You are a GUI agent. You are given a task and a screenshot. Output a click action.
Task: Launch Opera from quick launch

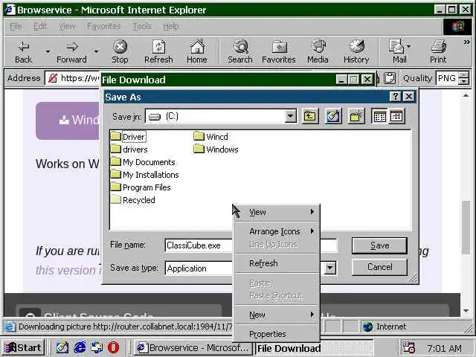[113, 347]
